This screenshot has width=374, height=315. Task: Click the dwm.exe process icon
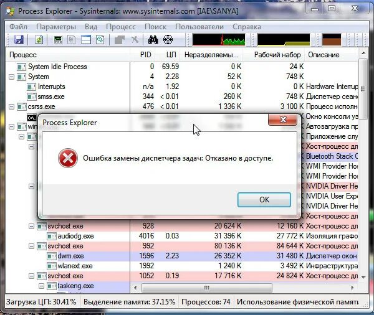[52, 256]
